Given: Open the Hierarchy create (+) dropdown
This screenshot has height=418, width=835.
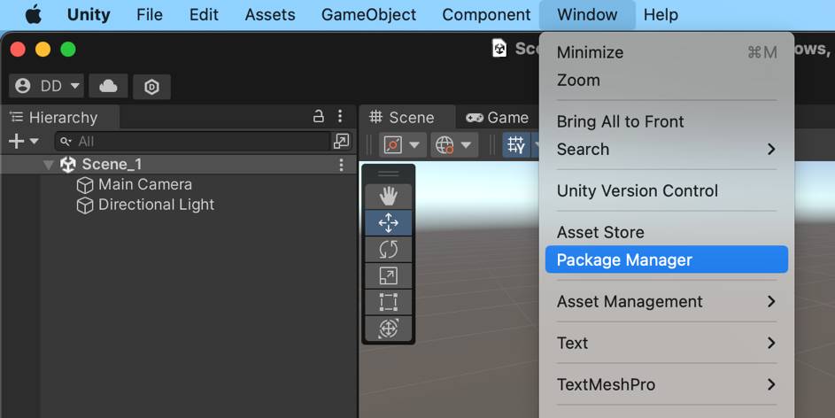Looking at the screenshot, I should click(x=23, y=141).
